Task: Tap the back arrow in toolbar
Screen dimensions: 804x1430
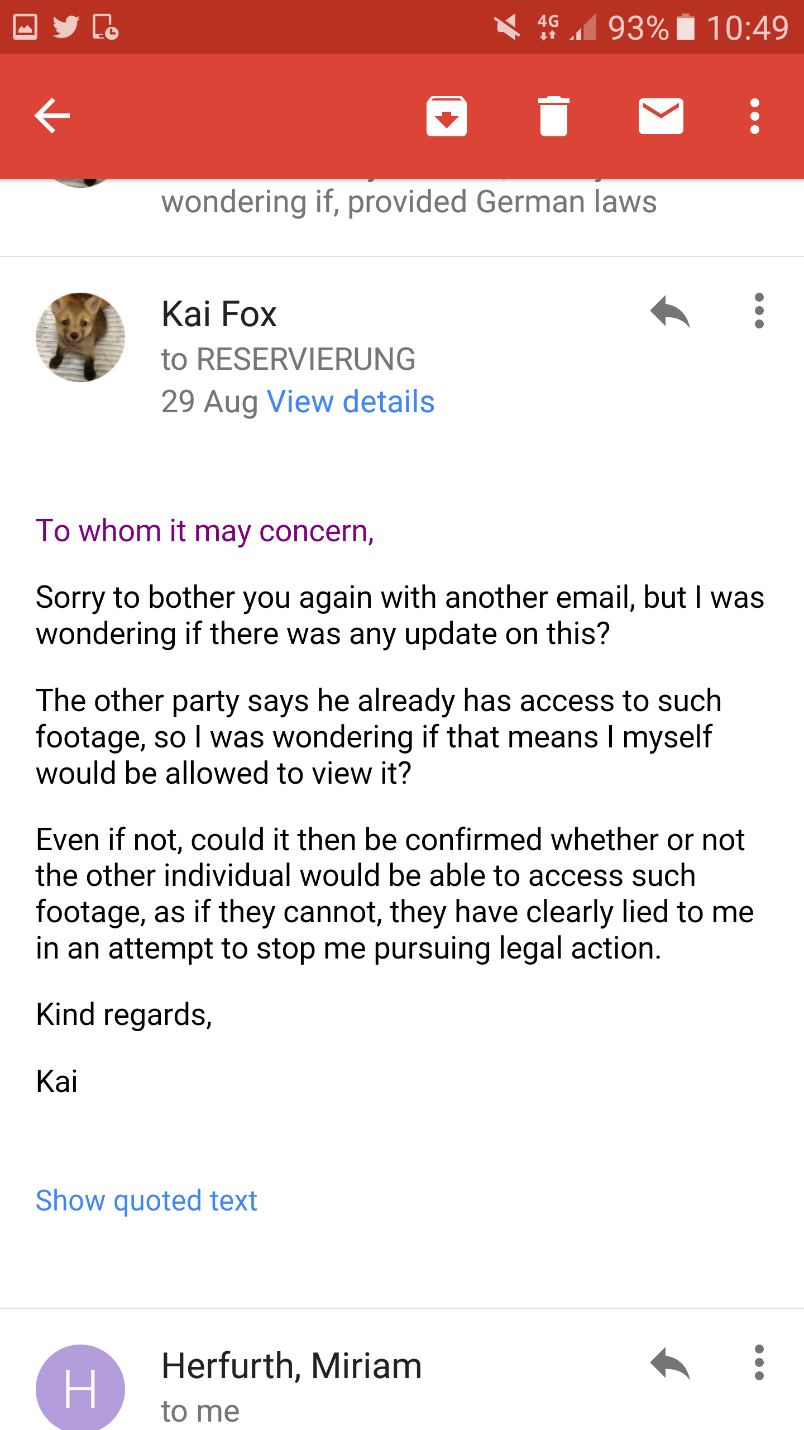Action: point(52,116)
